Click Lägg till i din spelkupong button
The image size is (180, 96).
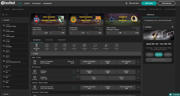click(x=159, y=60)
